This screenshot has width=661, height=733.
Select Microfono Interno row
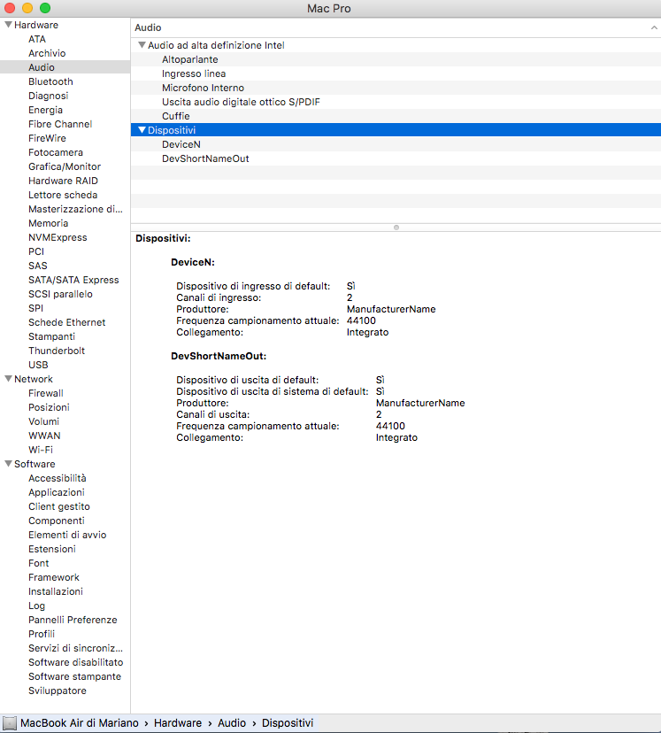[396, 88]
